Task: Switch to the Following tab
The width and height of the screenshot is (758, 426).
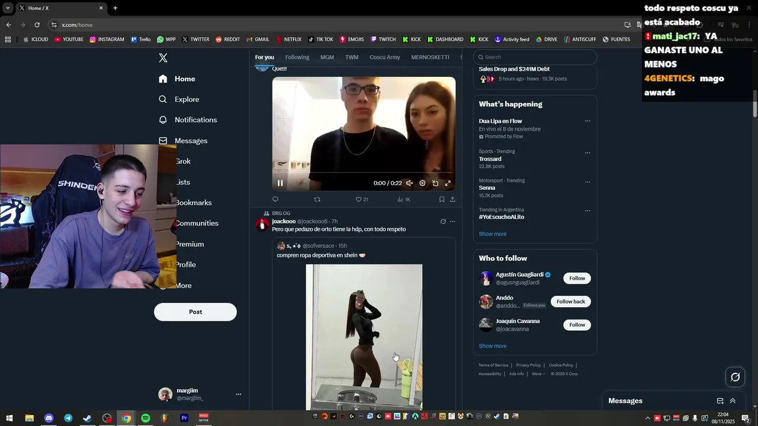Action: click(297, 57)
